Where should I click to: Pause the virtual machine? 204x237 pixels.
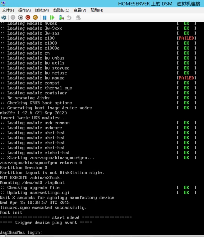[x=45, y=17]
